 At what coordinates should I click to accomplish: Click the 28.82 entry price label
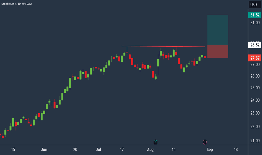point(255,45)
